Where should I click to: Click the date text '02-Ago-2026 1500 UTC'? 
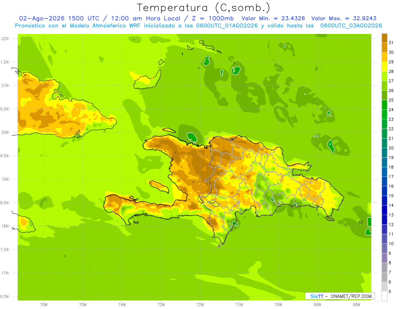(59, 18)
